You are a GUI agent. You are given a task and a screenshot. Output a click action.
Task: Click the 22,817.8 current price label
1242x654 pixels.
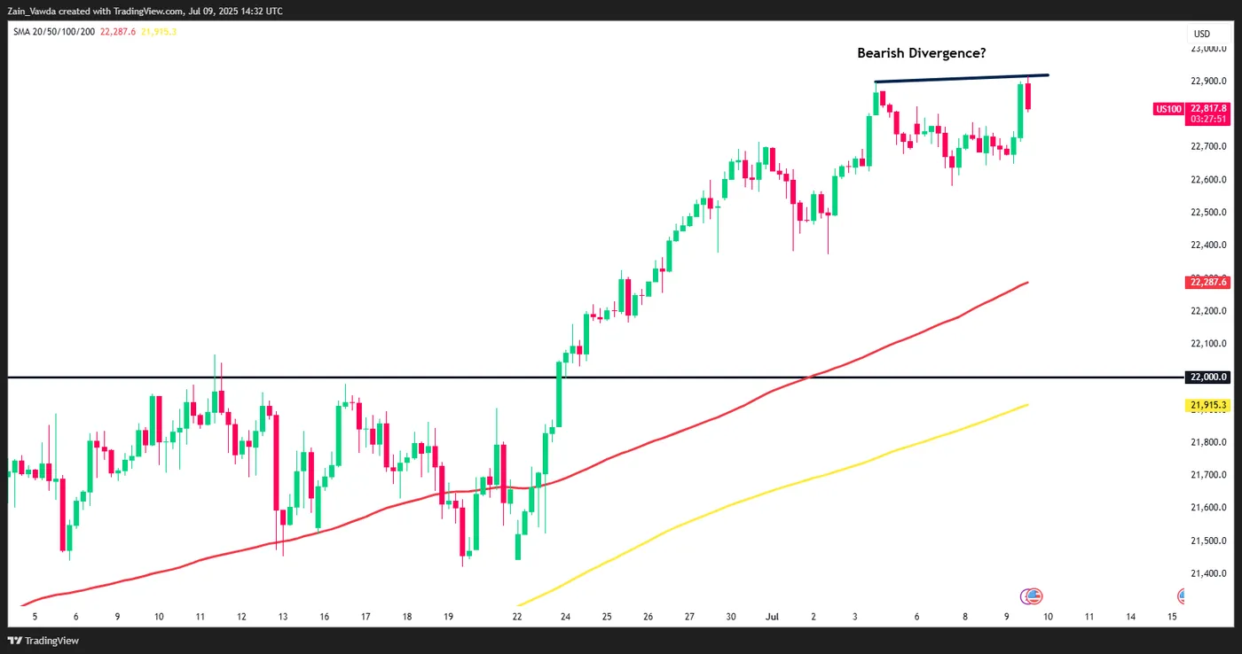coord(1208,107)
